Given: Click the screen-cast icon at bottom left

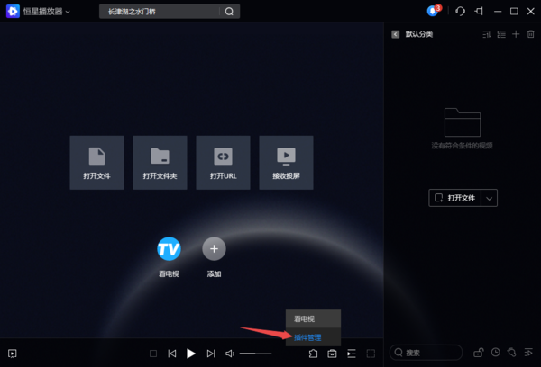Looking at the screenshot, I should point(13,354).
